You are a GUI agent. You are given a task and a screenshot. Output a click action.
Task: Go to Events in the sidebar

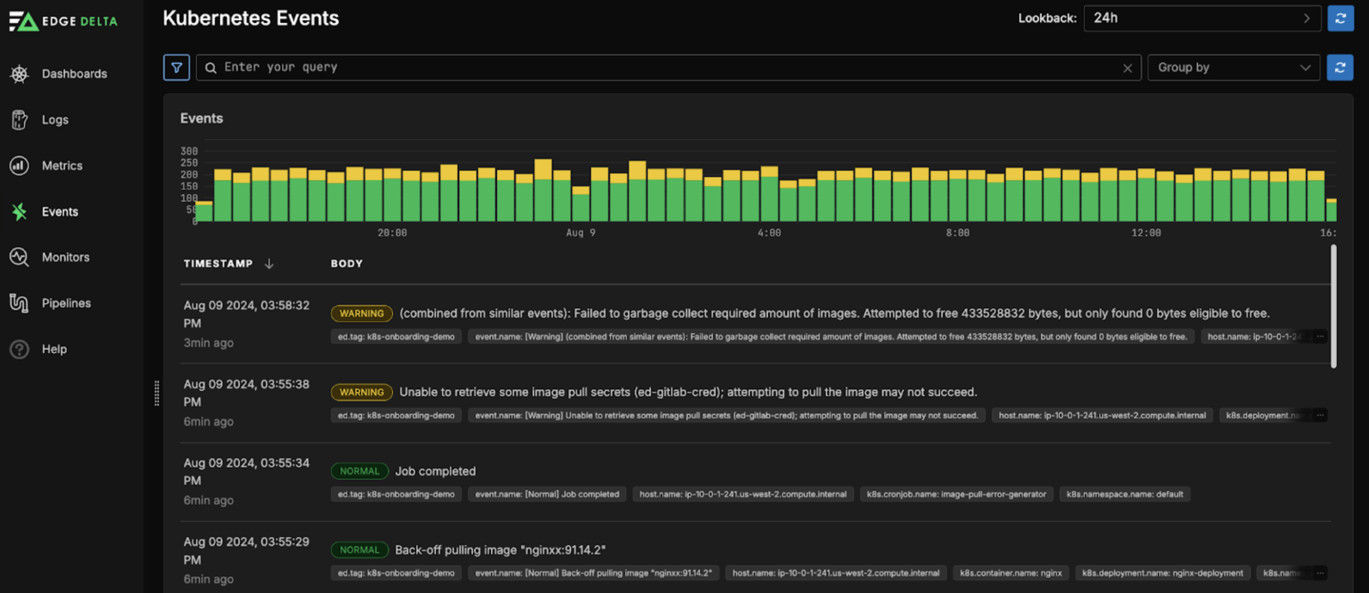pos(59,212)
